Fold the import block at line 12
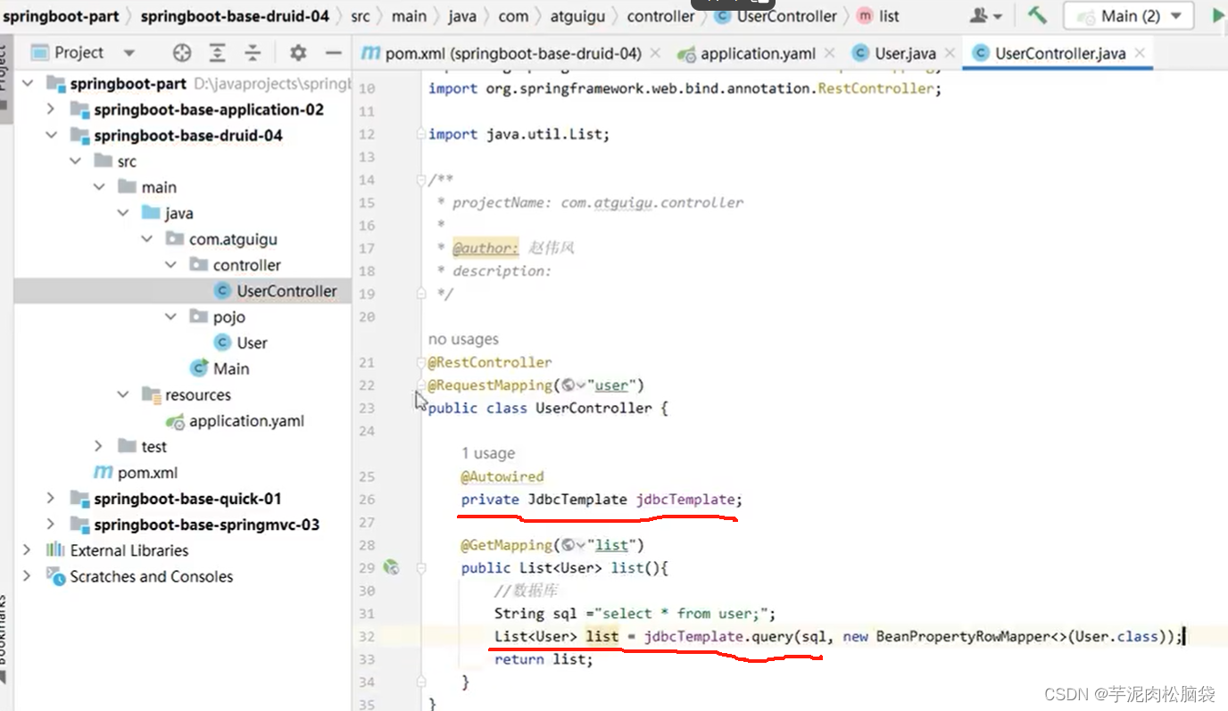 [x=421, y=134]
